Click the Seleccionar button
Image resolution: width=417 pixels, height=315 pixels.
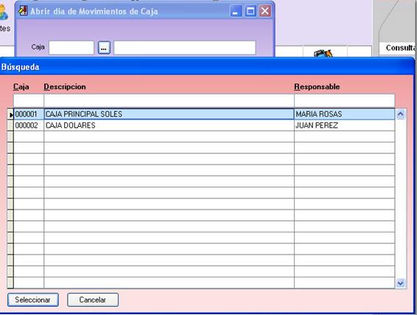pos(33,300)
